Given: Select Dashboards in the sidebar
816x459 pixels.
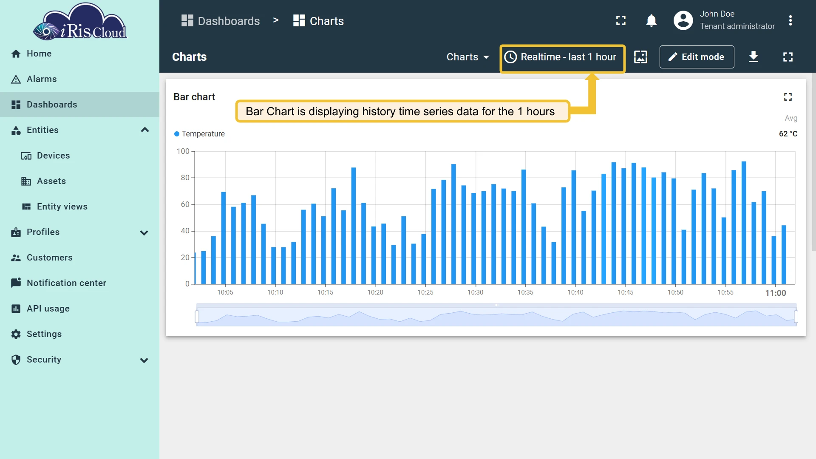Looking at the screenshot, I should pyautogui.click(x=79, y=105).
